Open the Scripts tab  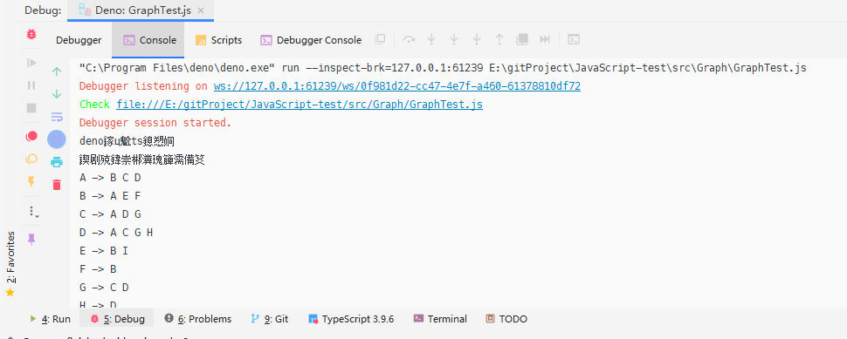pos(219,40)
